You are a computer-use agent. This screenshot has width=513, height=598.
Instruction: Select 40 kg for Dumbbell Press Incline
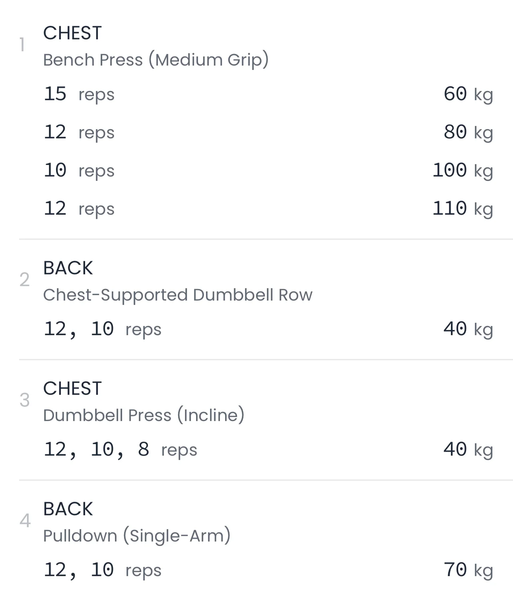point(468,450)
